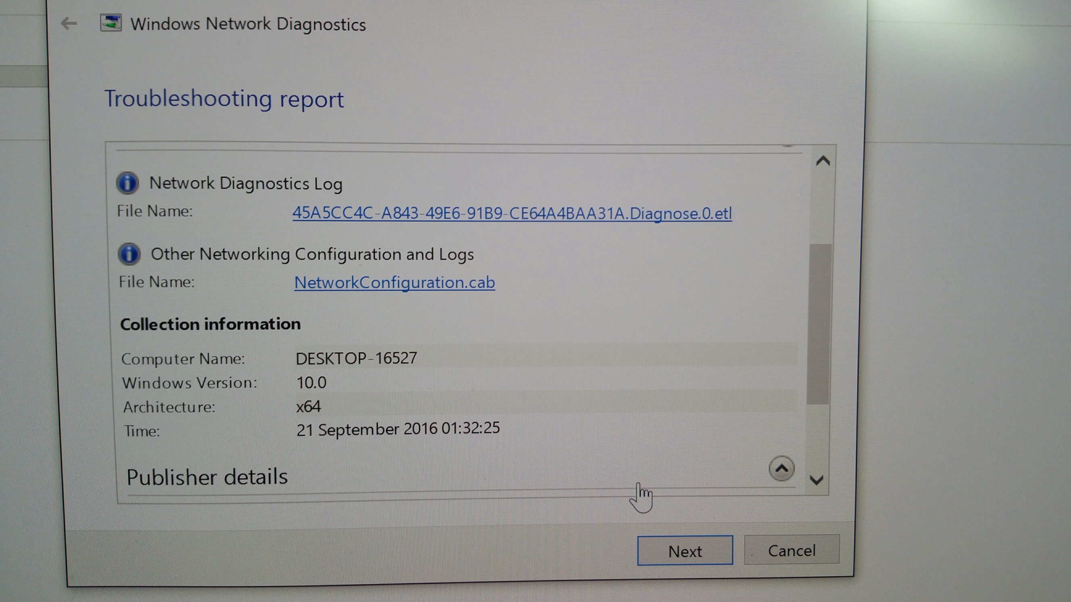Click the Windows Network Diagnostics title icon
1071x602 pixels.
[x=111, y=23]
